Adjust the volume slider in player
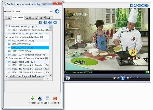The height and width of the screenshot is (110, 153). [x=137, y=78]
